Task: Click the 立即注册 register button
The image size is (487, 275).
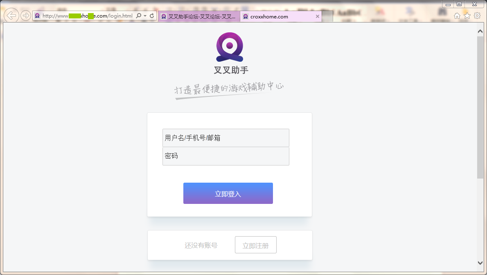Action: coord(256,245)
